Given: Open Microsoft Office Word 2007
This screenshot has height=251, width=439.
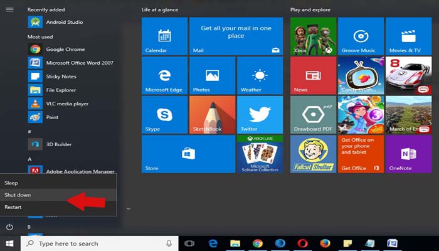Looking at the screenshot, I should tap(71, 63).
